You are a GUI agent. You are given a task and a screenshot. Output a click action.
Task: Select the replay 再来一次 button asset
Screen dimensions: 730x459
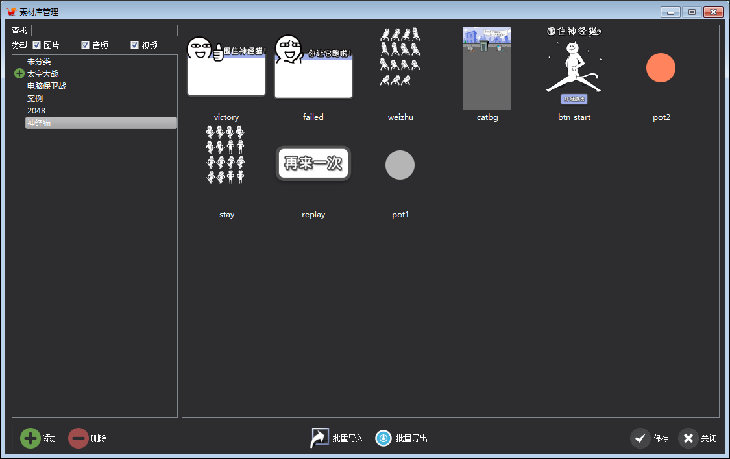tap(313, 163)
